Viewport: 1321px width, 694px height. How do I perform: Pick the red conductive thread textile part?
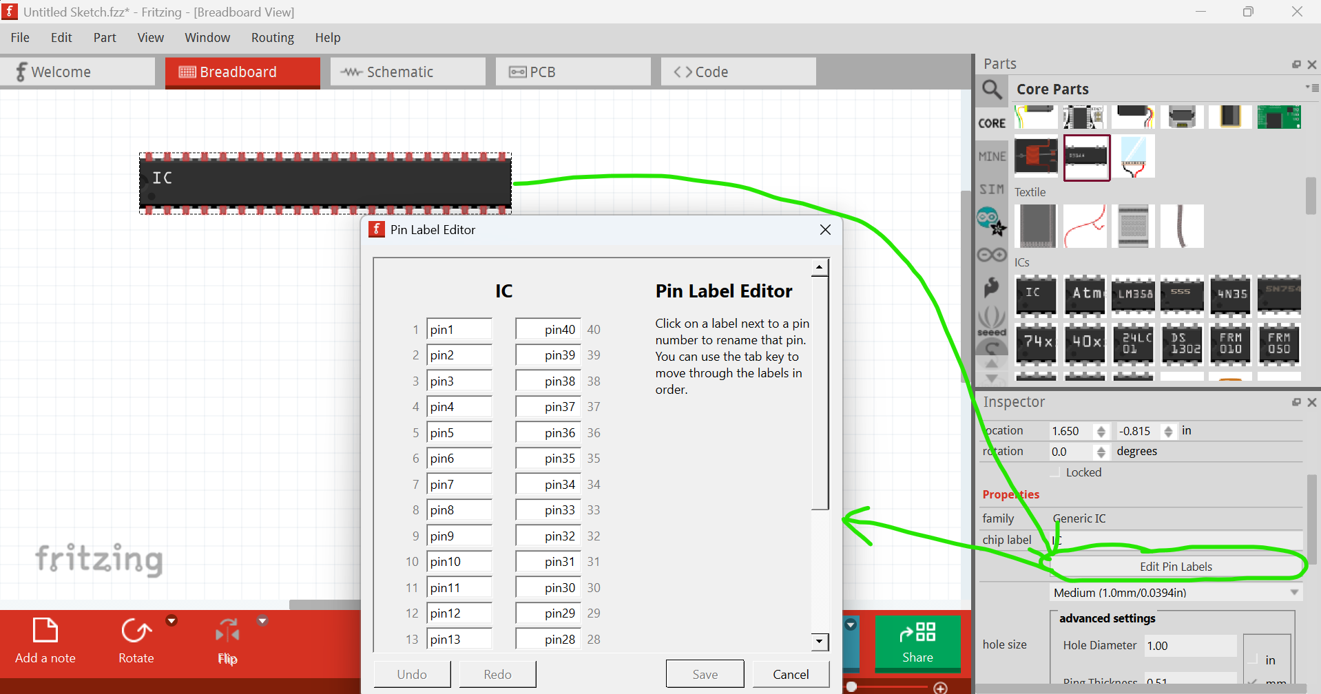coord(1085,226)
